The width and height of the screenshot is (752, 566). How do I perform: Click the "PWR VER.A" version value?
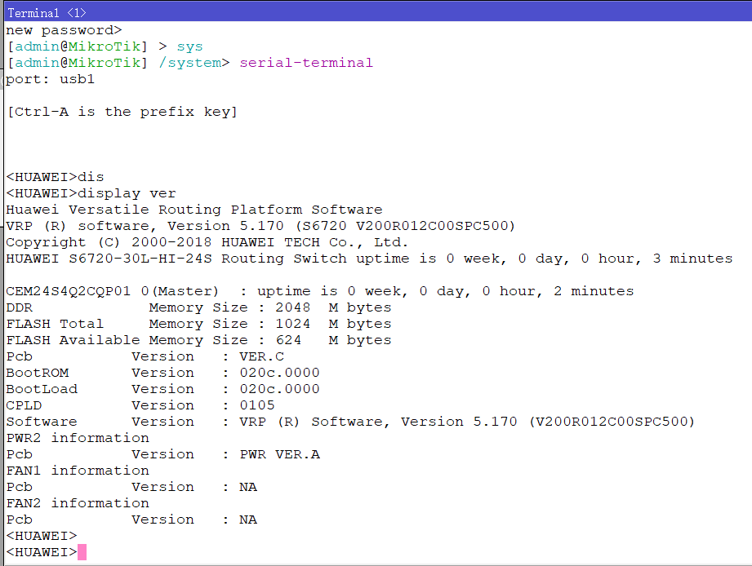[x=279, y=454]
